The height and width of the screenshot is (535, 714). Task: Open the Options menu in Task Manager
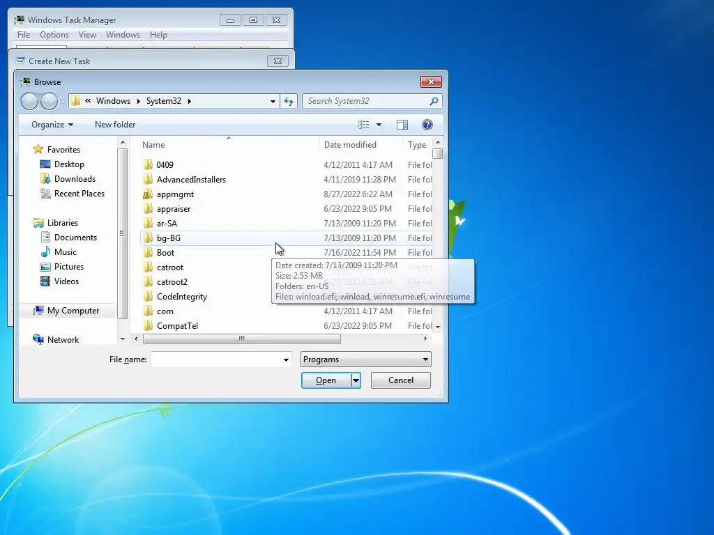pos(54,35)
